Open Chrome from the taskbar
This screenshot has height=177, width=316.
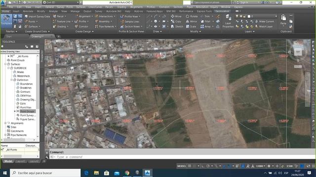pos(127,173)
